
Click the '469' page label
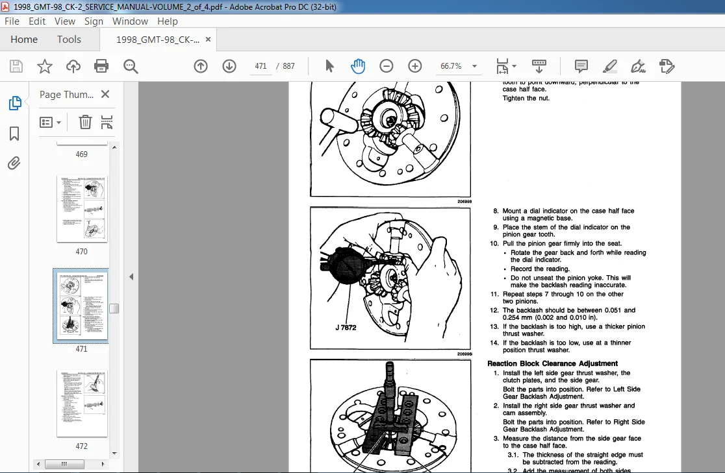coord(81,154)
